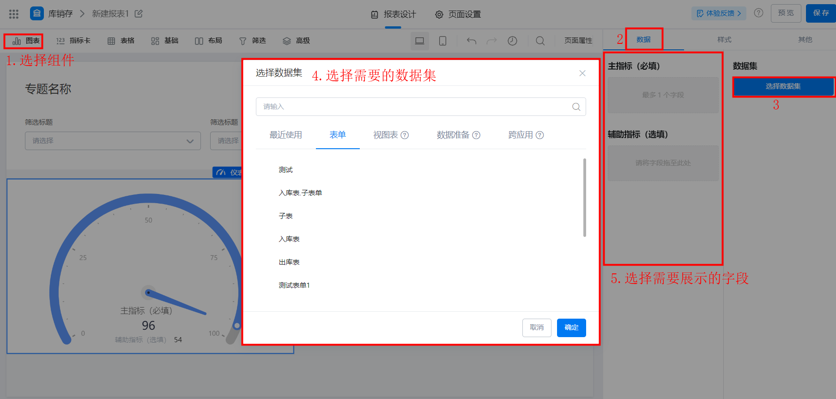The image size is (836, 399).
Task: Click the 取消 button
Action: click(537, 327)
